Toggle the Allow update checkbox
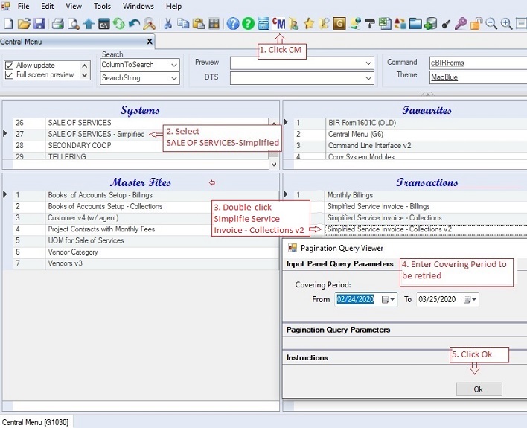Screen dimensions: 527x428 (x=9, y=66)
